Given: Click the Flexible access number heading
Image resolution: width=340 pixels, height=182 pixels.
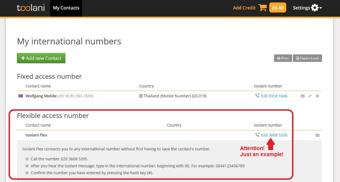Looking at the screenshot, I should [x=53, y=115].
